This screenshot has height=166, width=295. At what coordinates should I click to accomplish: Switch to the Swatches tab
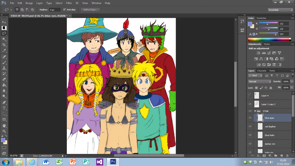coord(261,18)
